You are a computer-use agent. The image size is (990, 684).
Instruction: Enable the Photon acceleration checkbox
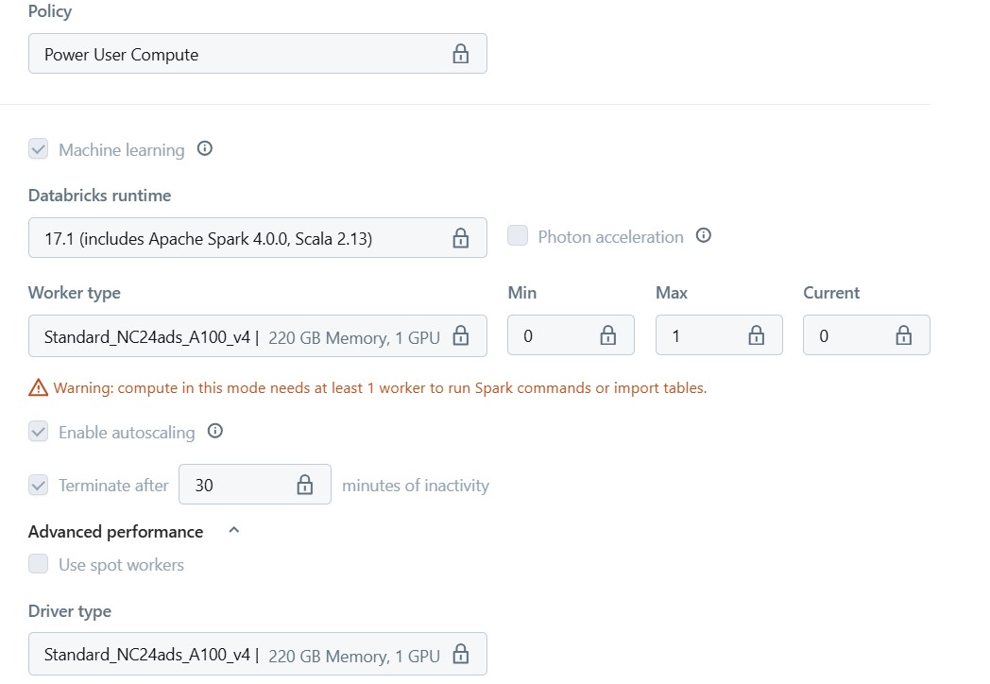point(518,236)
